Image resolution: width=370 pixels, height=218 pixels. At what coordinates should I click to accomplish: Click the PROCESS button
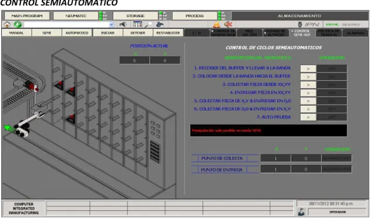(194, 16)
